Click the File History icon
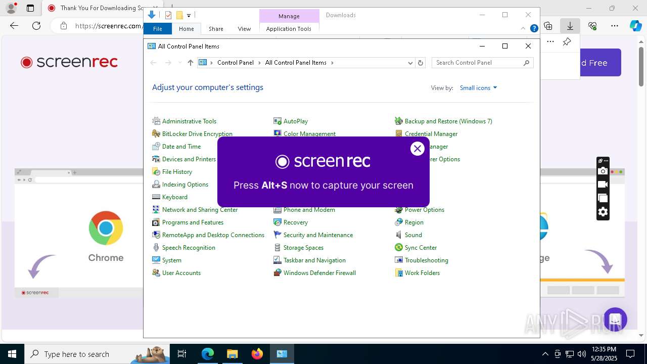Viewport: 647px width, 364px height. 156,172
